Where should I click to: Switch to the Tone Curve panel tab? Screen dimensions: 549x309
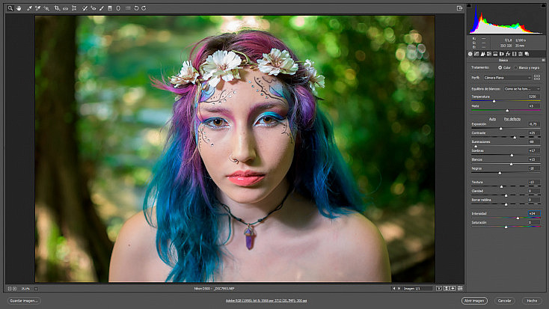pyautogui.click(x=476, y=54)
